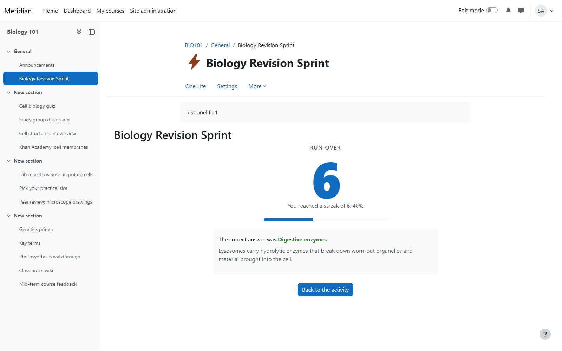
Task: Open the Settings tab
Action: (227, 86)
